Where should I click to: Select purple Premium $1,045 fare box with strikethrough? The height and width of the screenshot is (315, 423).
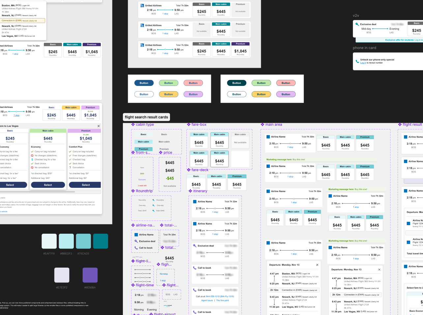(90, 113)
